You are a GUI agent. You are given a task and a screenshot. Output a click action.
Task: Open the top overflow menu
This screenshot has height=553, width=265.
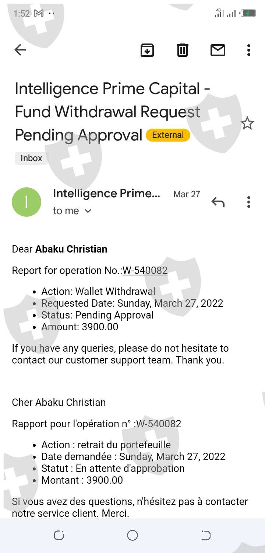tap(249, 50)
